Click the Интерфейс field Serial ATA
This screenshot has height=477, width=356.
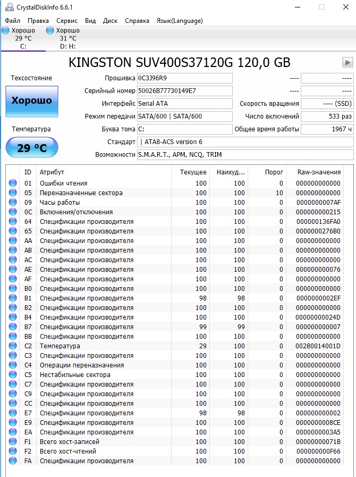184,104
